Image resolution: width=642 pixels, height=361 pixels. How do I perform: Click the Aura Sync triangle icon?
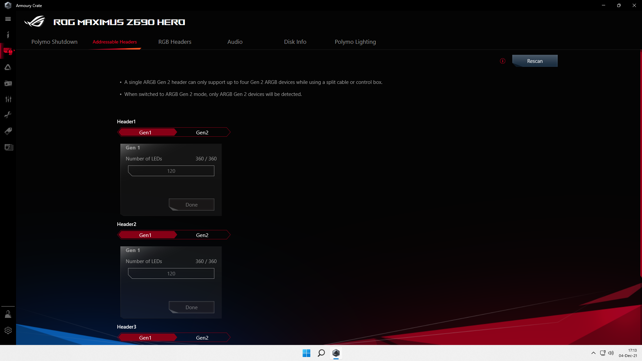click(8, 67)
